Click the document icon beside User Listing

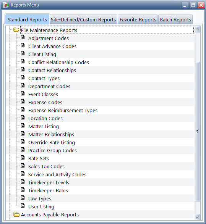[23, 206]
